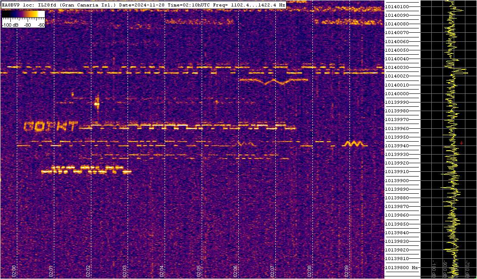Image resolution: width=477 pixels, height=279 pixels.
Task: Click the 10140100 frequency scale label
Action: click(396, 7)
